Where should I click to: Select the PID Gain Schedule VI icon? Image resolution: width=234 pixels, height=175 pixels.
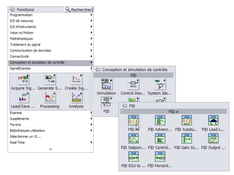(187, 138)
